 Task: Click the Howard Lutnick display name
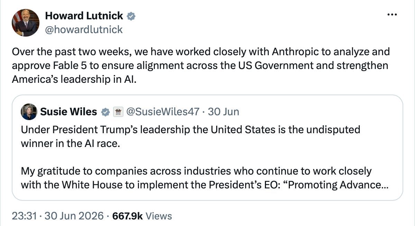pyautogui.click(x=84, y=16)
